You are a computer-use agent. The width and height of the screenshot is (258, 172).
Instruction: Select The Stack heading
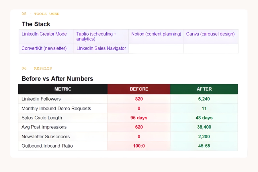[x=36, y=24]
